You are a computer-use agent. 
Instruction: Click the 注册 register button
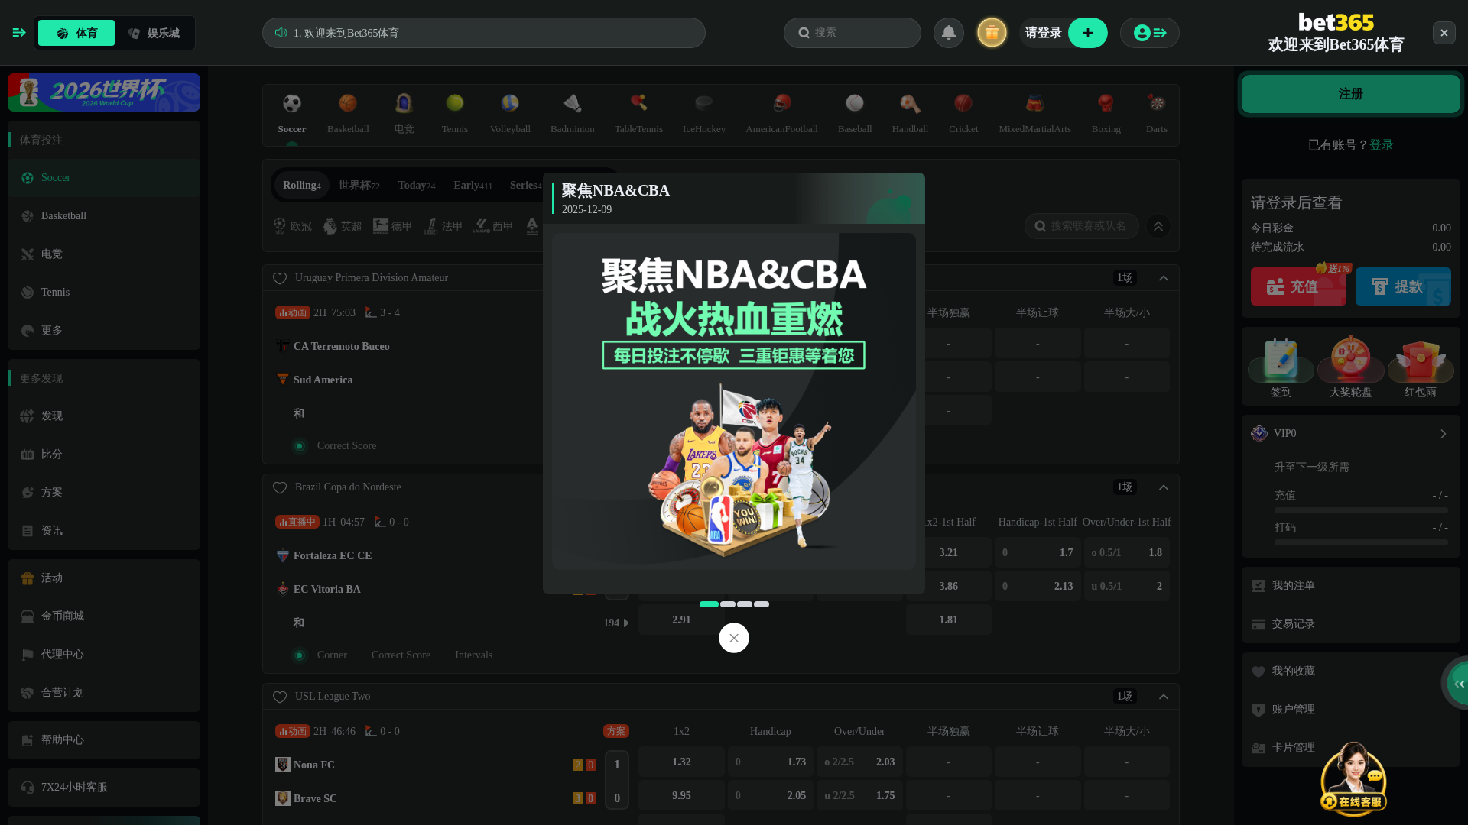click(x=1351, y=94)
